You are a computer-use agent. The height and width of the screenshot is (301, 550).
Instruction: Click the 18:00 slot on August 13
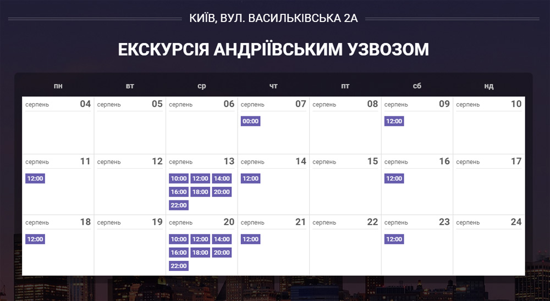click(200, 192)
